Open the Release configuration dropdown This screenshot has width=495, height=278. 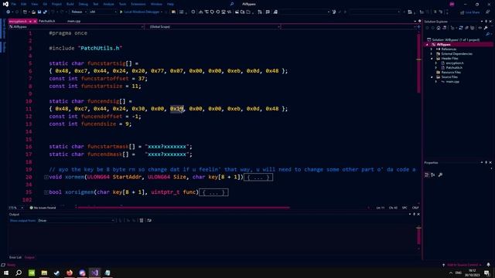79,12
